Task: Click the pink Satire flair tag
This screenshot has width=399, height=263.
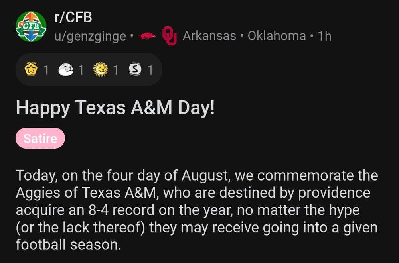Action: pyautogui.click(x=40, y=138)
